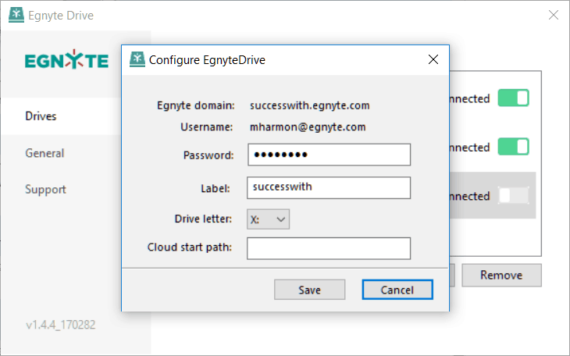This screenshot has height=356, width=570.
Task: Click the Cloud start path field
Action: click(x=329, y=248)
